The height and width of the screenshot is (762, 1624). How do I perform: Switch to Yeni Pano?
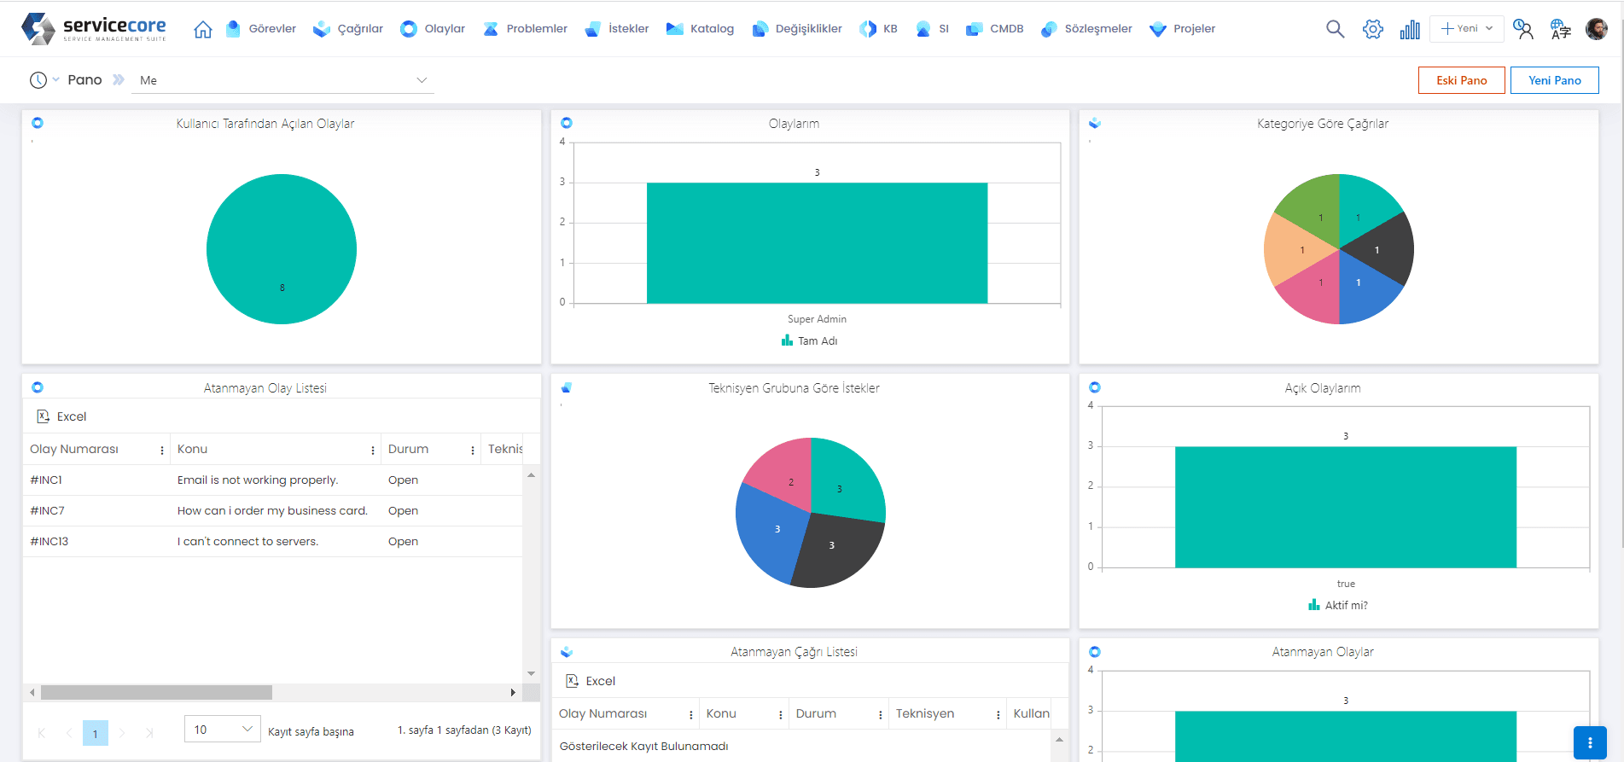tap(1554, 80)
